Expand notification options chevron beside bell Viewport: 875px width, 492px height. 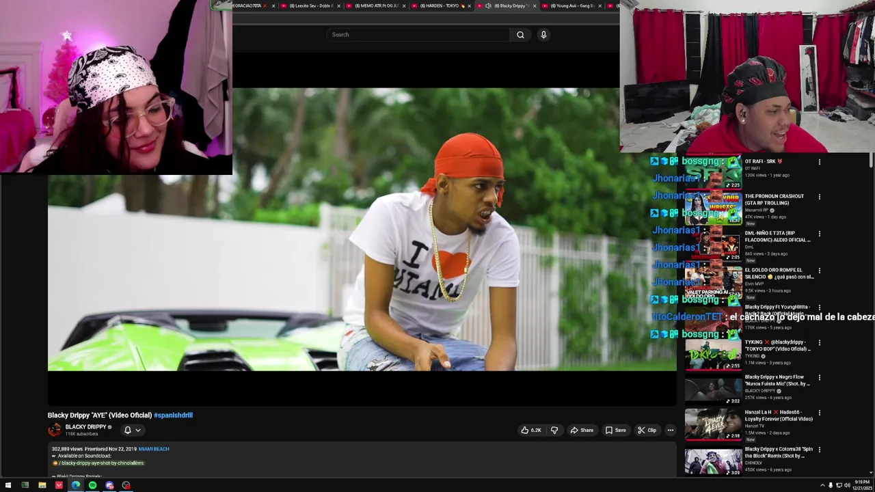[137, 430]
